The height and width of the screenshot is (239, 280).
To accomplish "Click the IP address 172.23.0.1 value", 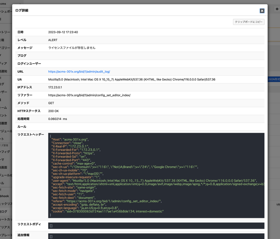I will [55, 87].
